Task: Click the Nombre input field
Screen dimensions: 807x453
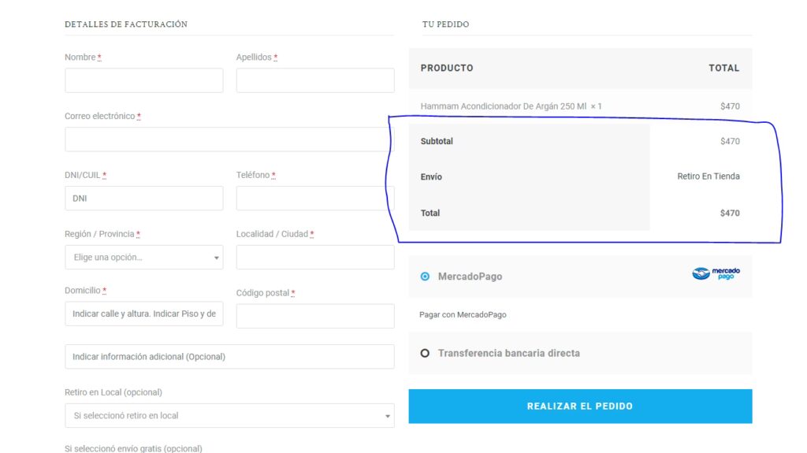Action: (143, 80)
